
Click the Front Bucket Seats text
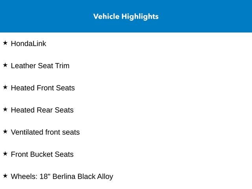42,154
